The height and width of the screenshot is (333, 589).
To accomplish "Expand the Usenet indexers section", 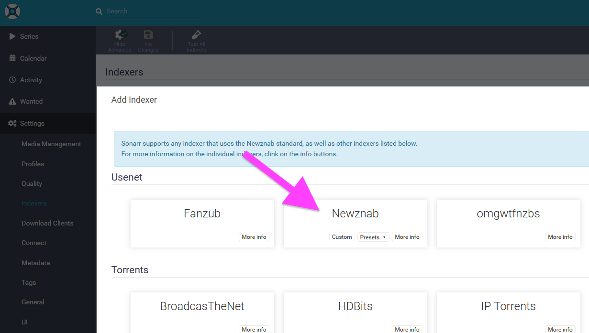I will tap(127, 177).
